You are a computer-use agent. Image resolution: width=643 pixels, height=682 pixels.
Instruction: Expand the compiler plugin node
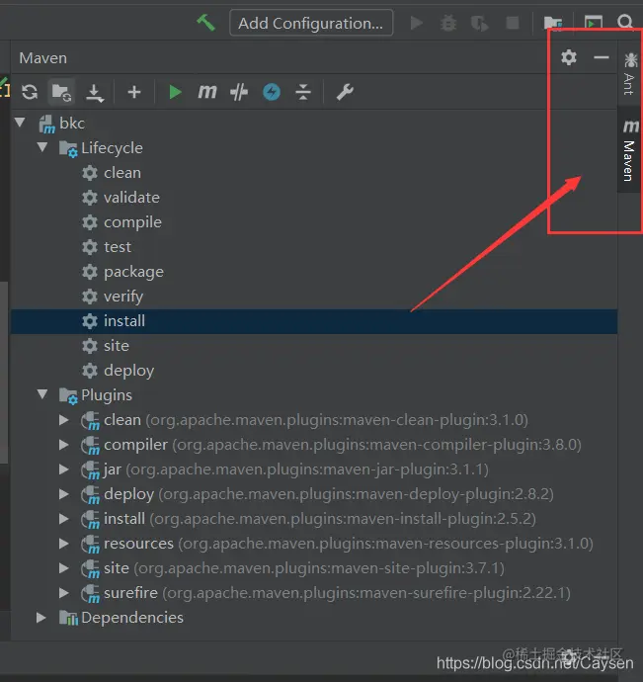[64, 445]
